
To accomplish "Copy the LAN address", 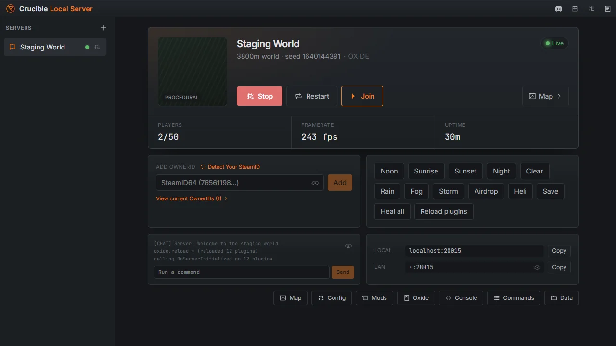I will [559, 267].
